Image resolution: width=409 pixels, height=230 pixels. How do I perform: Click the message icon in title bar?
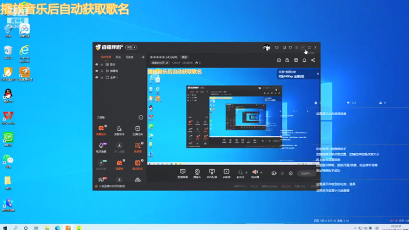(277, 48)
